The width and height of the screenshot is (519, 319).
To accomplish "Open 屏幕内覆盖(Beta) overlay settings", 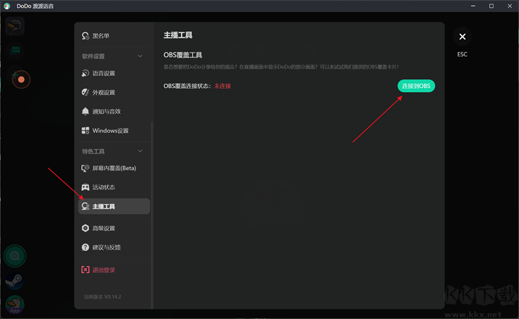I will [x=114, y=169].
